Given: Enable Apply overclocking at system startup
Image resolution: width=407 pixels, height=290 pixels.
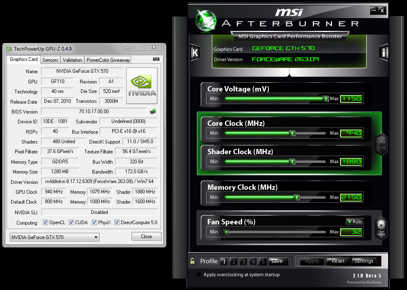Looking at the screenshot, I should coord(199,274).
